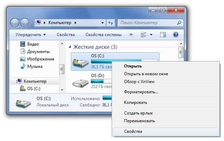The height and width of the screenshot is (141, 224).
Task: Open help with the question mark icon
Action: click(176, 35)
